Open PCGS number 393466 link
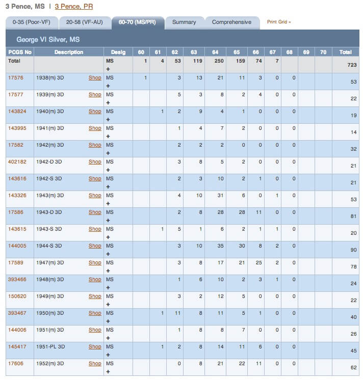The height and width of the screenshot is (380, 363). 17,280
